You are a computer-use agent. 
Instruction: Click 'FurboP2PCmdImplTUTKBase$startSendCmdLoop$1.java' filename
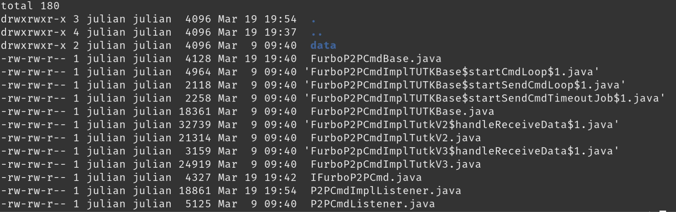(465, 85)
